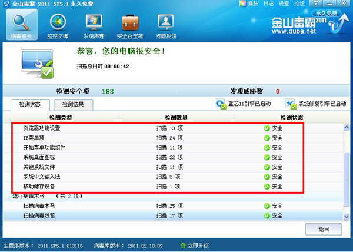Select the 系统中文输入法 row
The image size is (353, 252).
(x=173, y=177)
